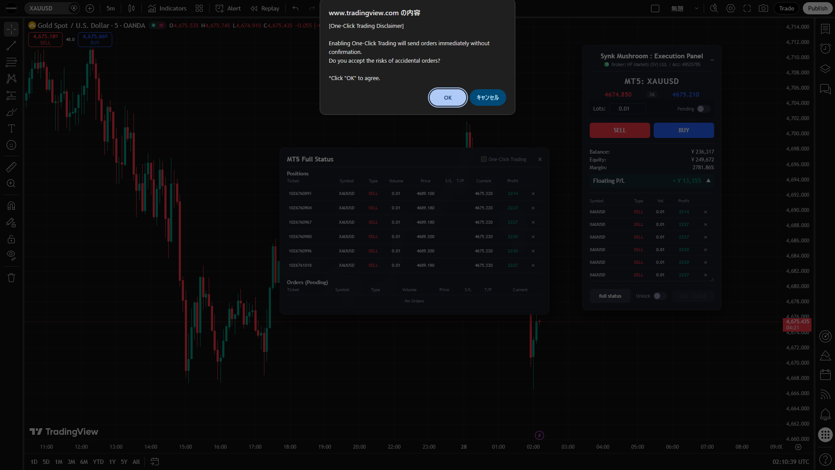Toggle the Unlock switch for ALL CLOSE
The height and width of the screenshot is (470, 835).
point(660,296)
